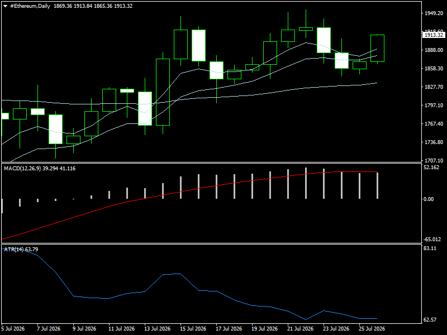Pick the 1707.10 price level label

pos(434,161)
